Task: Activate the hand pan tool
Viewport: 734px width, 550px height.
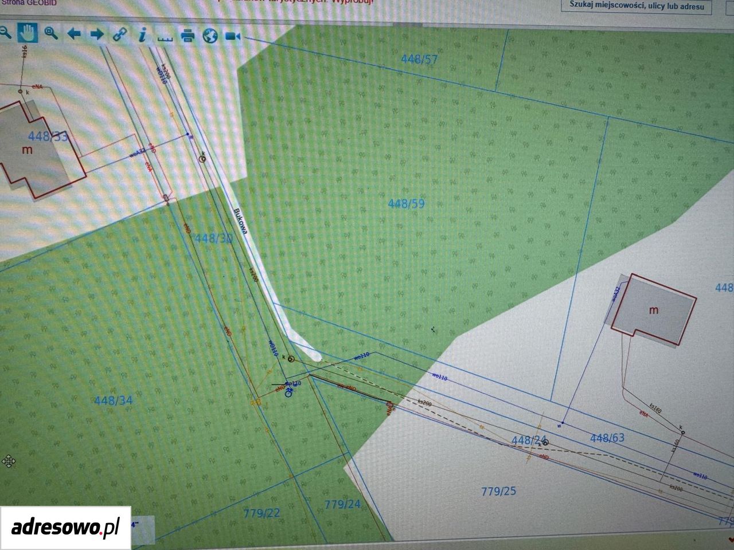Action: [26, 33]
